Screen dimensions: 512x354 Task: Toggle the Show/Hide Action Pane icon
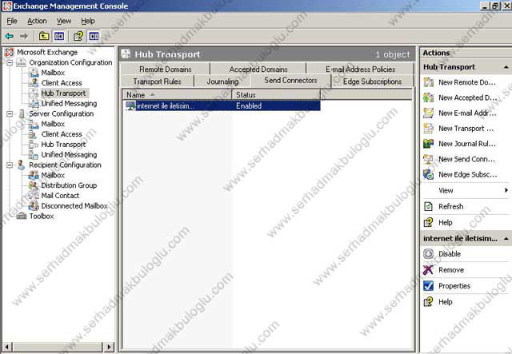pyautogui.click(x=94, y=36)
